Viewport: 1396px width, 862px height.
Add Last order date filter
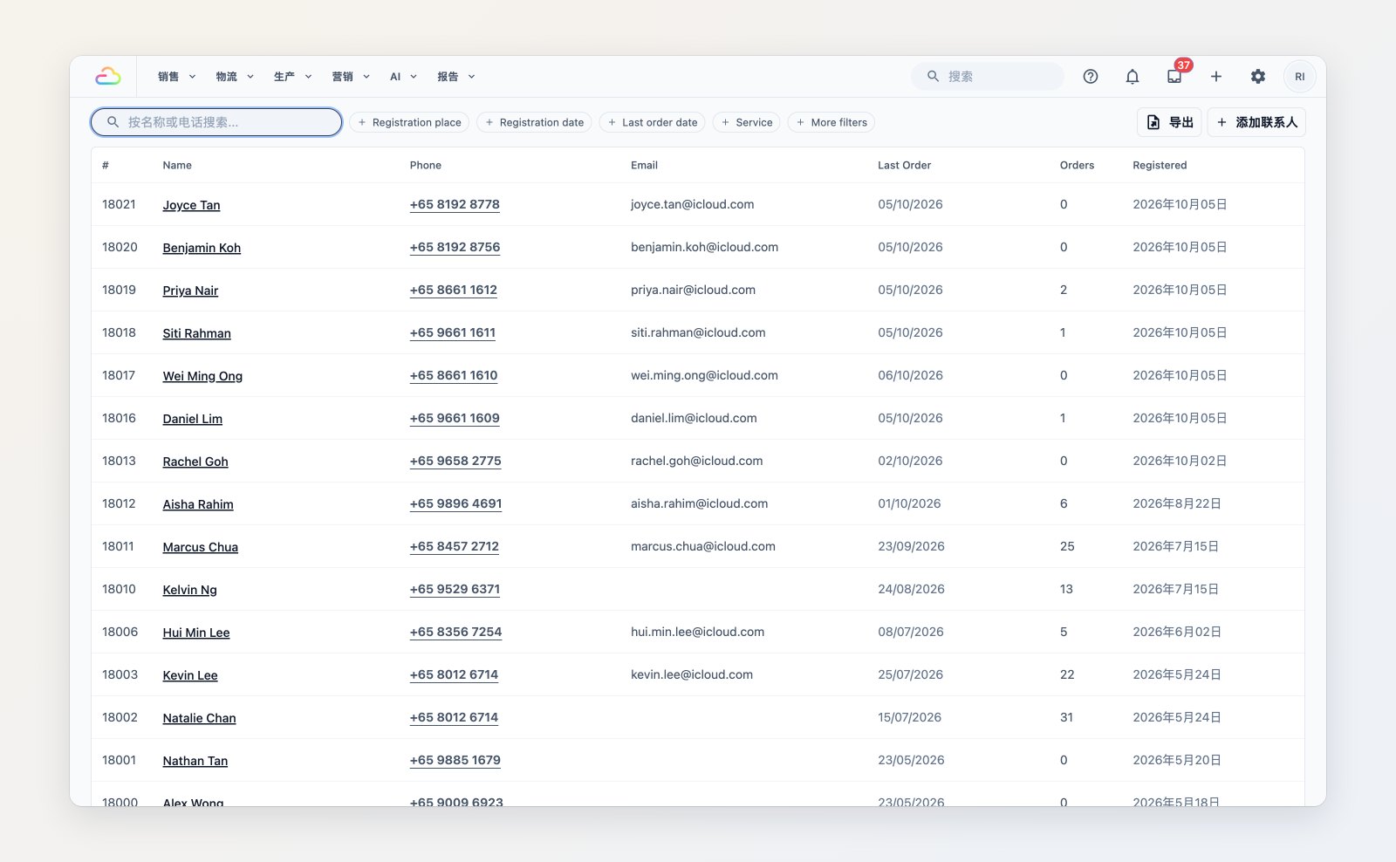tap(653, 122)
